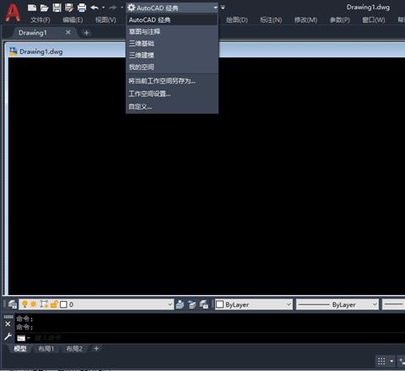Open the 绘图(D) menu

click(x=237, y=20)
